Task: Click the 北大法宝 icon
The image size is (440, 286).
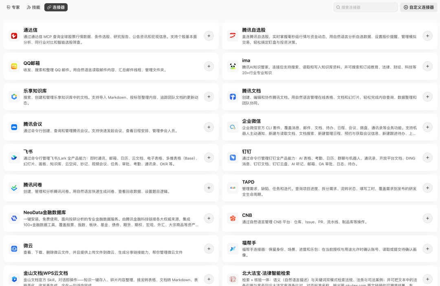Action: 233,279
